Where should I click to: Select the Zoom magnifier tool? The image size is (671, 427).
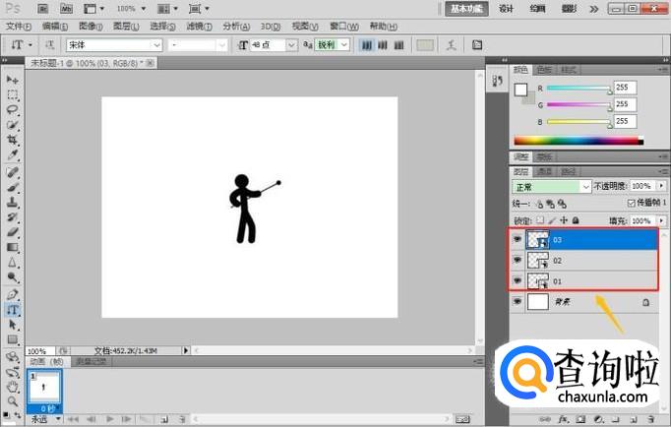(x=13, y=401)
